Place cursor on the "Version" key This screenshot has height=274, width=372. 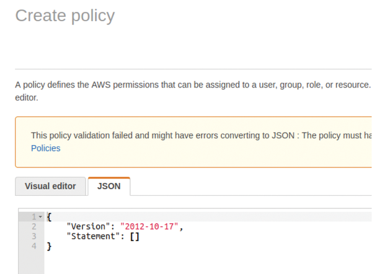(88, 226)
